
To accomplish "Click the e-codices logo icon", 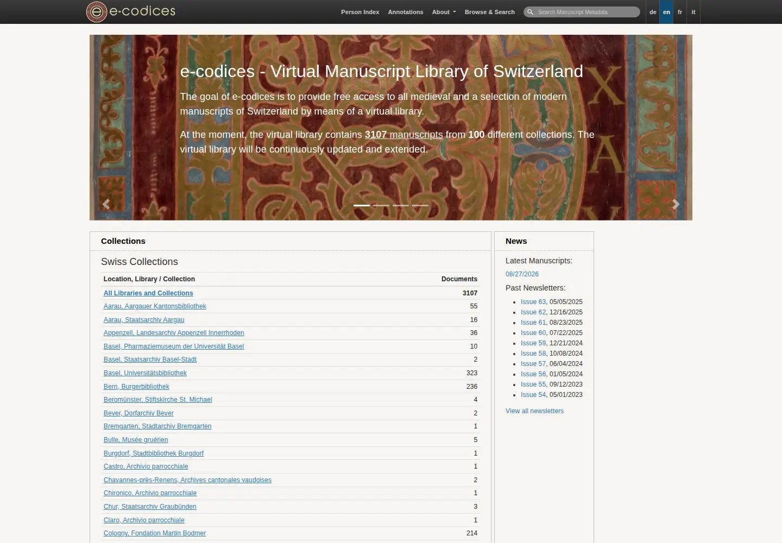I will [97, 12].
